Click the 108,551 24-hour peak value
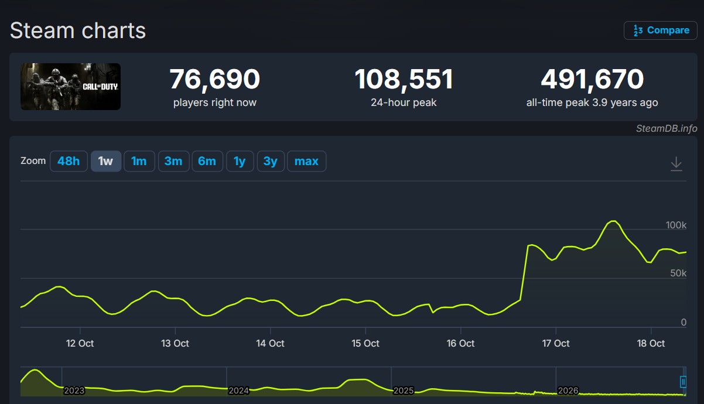 pyautogui.click(x=404, y=79)
